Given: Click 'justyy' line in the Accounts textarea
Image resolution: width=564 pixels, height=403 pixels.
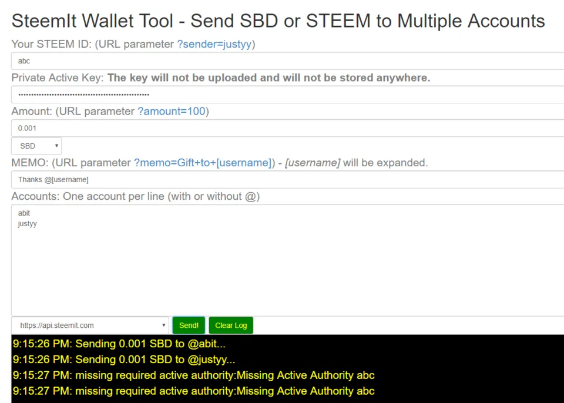Looking at the screenshot, I should point(28,224).
